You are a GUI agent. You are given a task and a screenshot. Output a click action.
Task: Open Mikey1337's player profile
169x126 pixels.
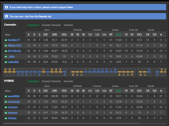(x=15, y=45)
